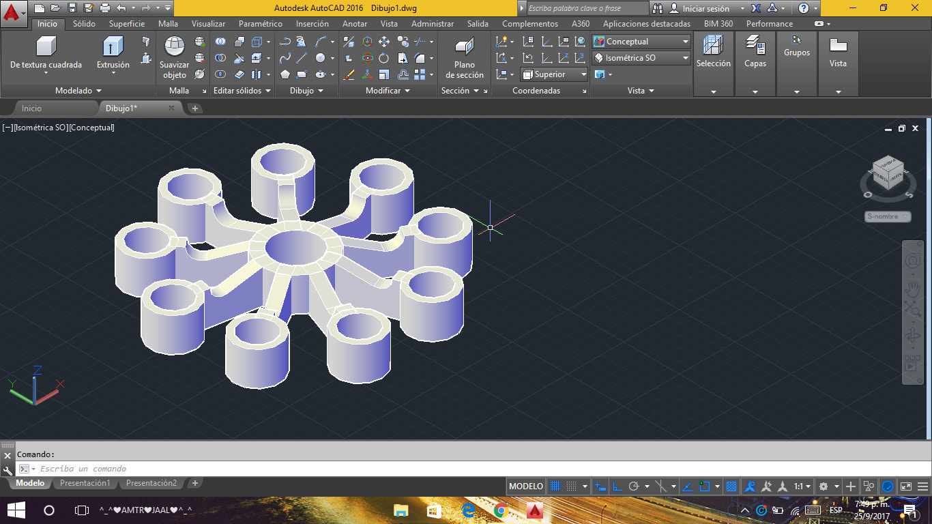Image resolution: width=932 pixels, height=524 pixels.
Task: Click the ViewCube in the viewport
Action: pyautogui.click(x=888, y=173)
